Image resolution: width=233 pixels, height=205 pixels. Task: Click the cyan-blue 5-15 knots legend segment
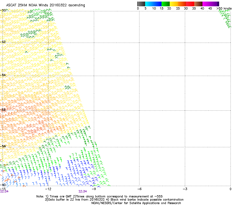pos(153,4)
